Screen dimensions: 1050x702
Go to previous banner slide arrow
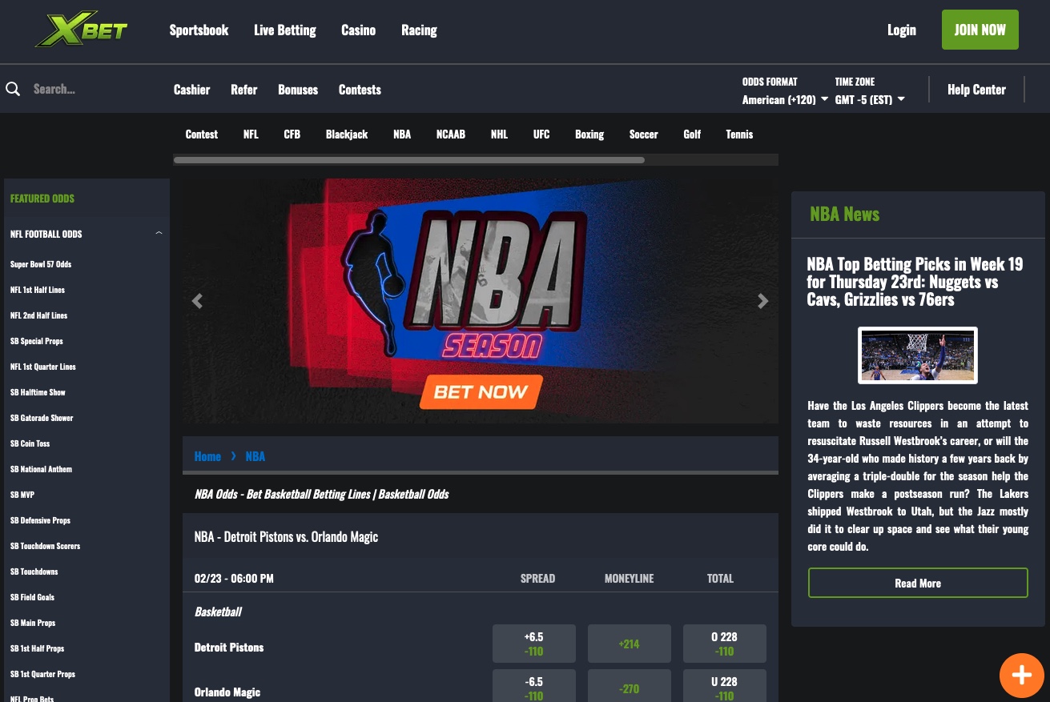point(197,301)
